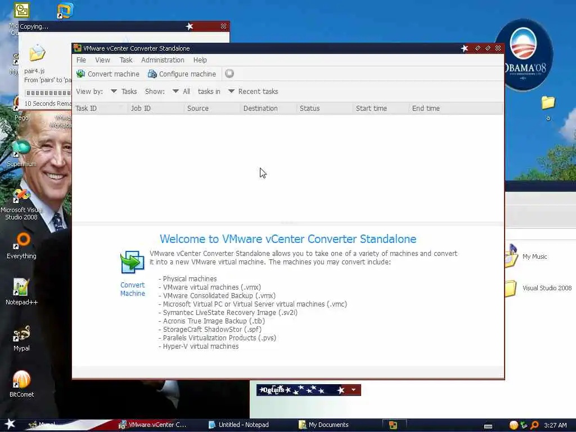Screen dimensions: 576x432
Task: Open the Task menu
Action: [125, 60]
